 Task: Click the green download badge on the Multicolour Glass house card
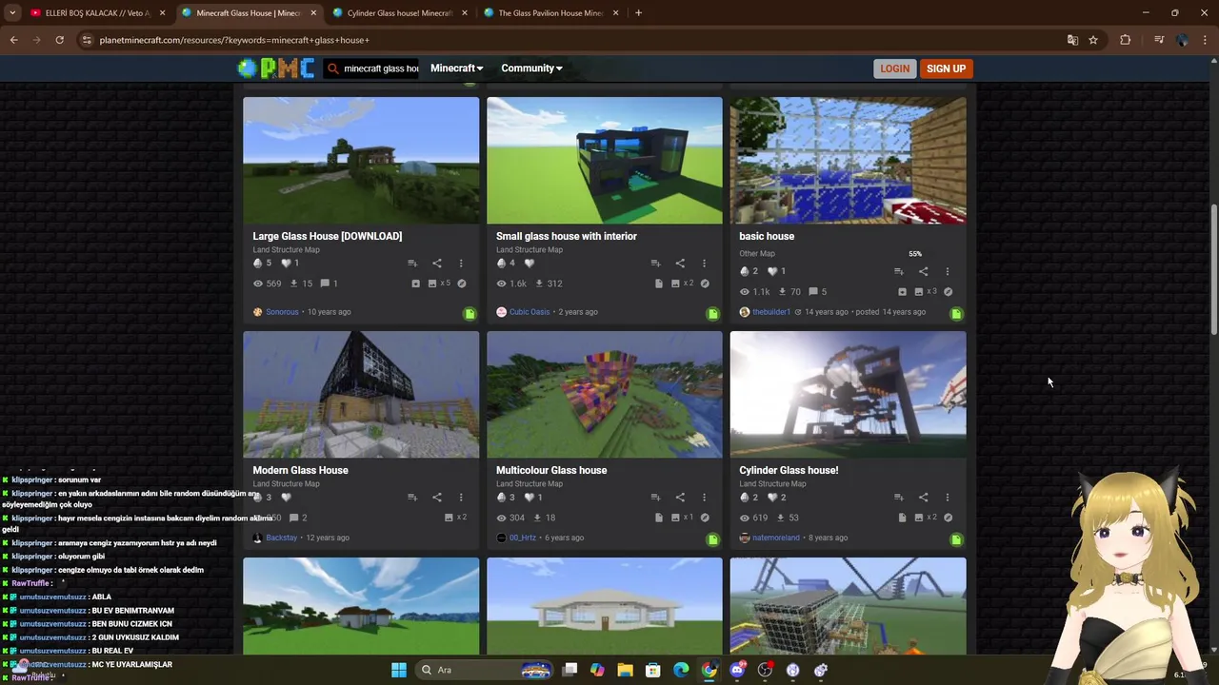point(712,539)
